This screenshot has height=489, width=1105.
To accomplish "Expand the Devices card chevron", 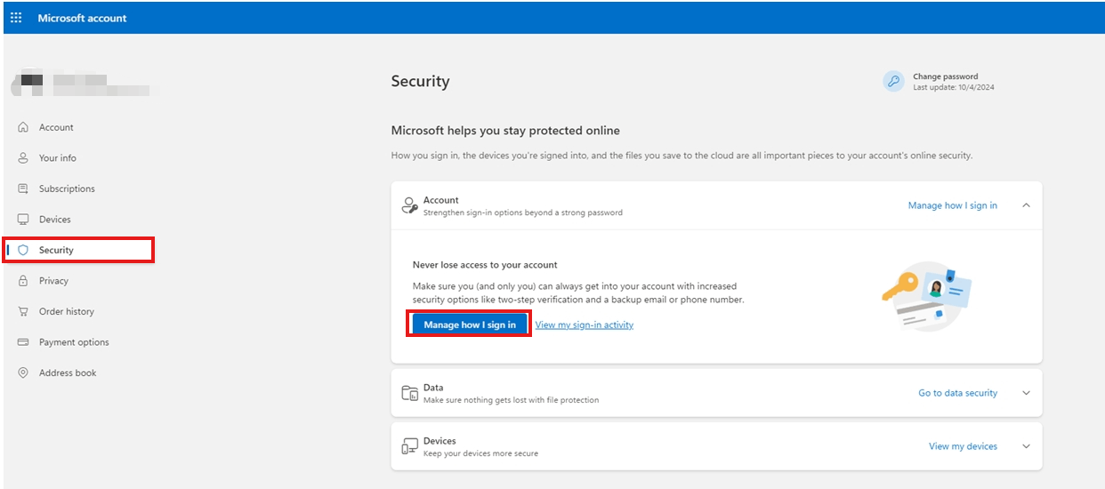I will pos(1026,446).
